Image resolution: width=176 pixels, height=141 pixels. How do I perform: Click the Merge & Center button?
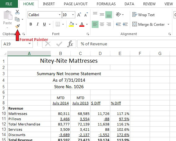[148, 24]
